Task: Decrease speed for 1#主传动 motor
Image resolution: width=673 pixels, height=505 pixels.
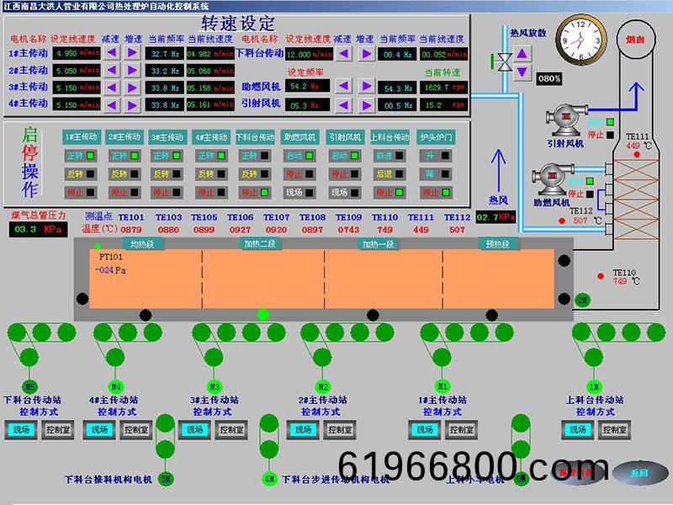Action: [x=111, y=53]
